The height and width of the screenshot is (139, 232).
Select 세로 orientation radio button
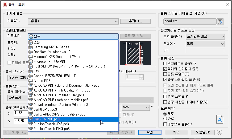[x=165, y=114]
